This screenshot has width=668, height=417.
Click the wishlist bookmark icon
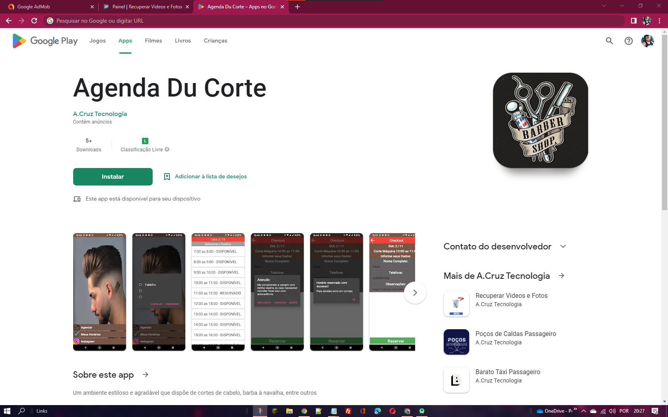coord(167,177)
